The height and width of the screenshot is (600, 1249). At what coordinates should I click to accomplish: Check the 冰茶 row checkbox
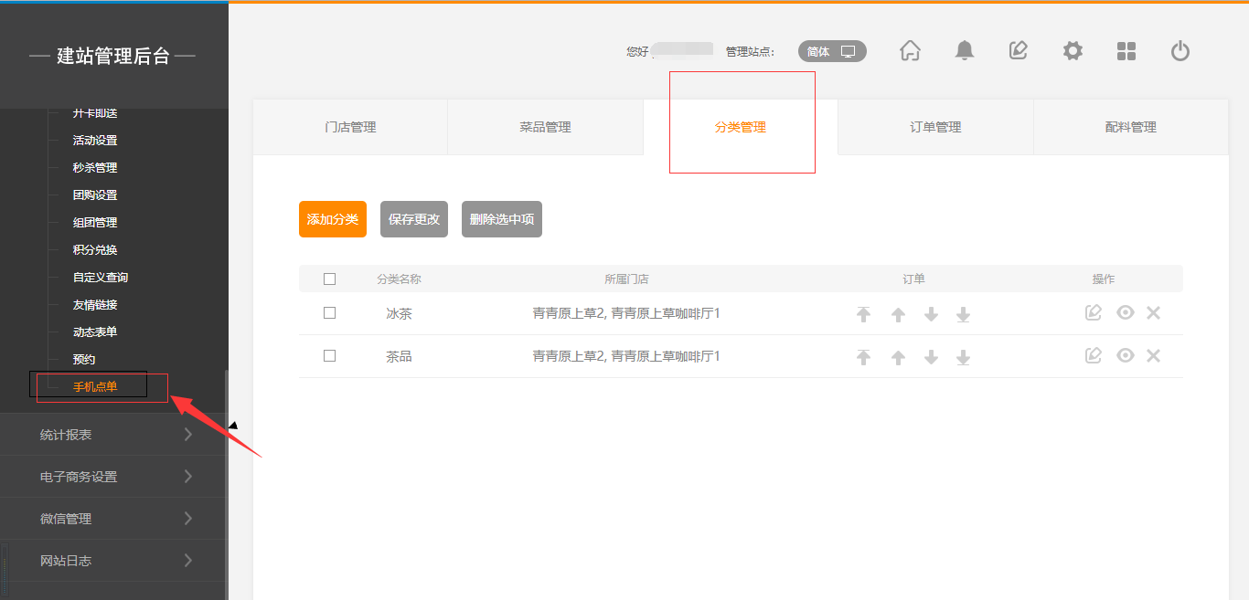tap(330, 313)
